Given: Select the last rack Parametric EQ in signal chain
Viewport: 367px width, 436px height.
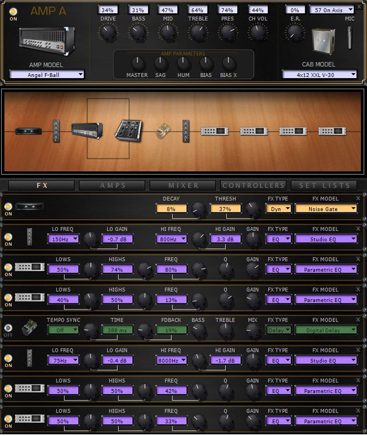Looking at the screenshot, I should (x=332, y=131).
